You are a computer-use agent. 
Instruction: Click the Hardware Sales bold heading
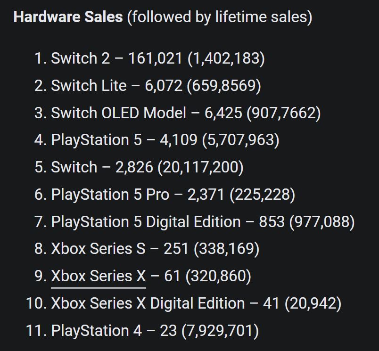[x=68, y=17]
